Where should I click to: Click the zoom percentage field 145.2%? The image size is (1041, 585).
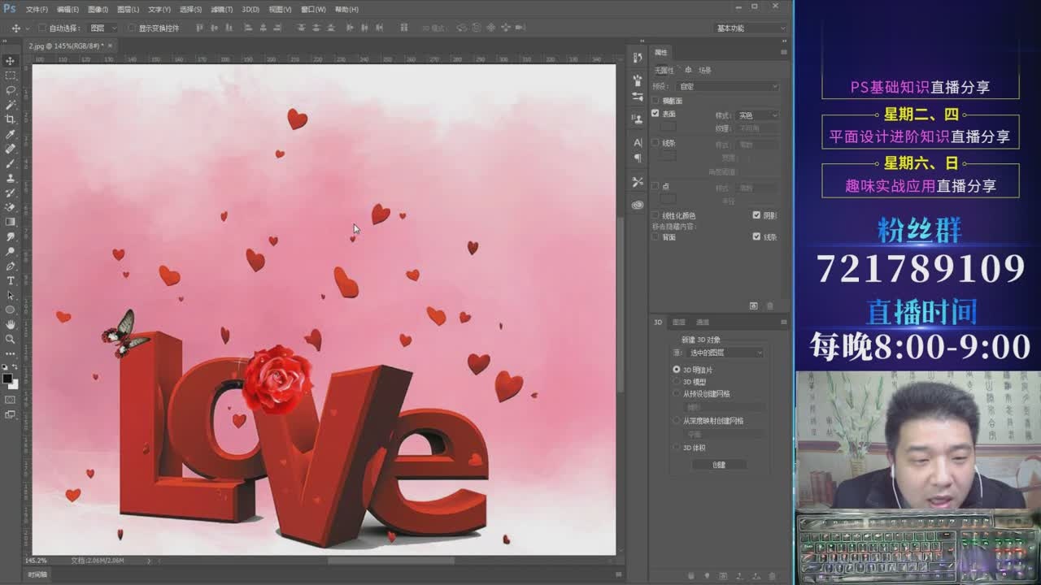pyautogui.click(x=36, y=561)
